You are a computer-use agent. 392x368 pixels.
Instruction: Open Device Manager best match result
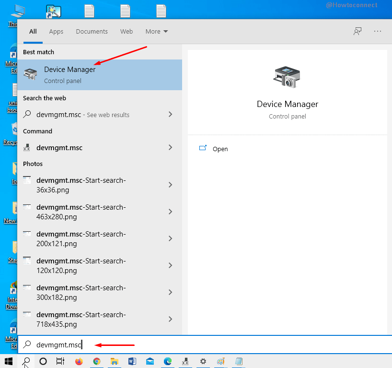pos(100,74)
